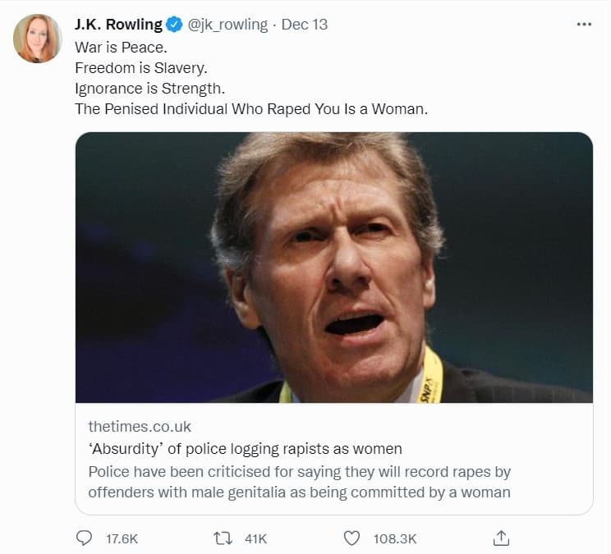Viewport: 611px width, 554px height.
Task: Like the tweet with heart icon
Action: (351, 539)
